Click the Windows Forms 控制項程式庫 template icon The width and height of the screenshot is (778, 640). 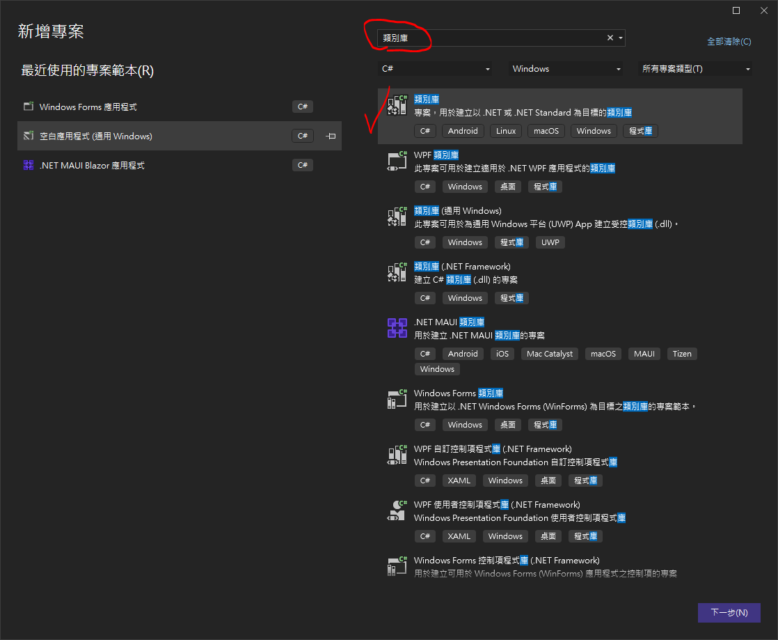[397, 566]
